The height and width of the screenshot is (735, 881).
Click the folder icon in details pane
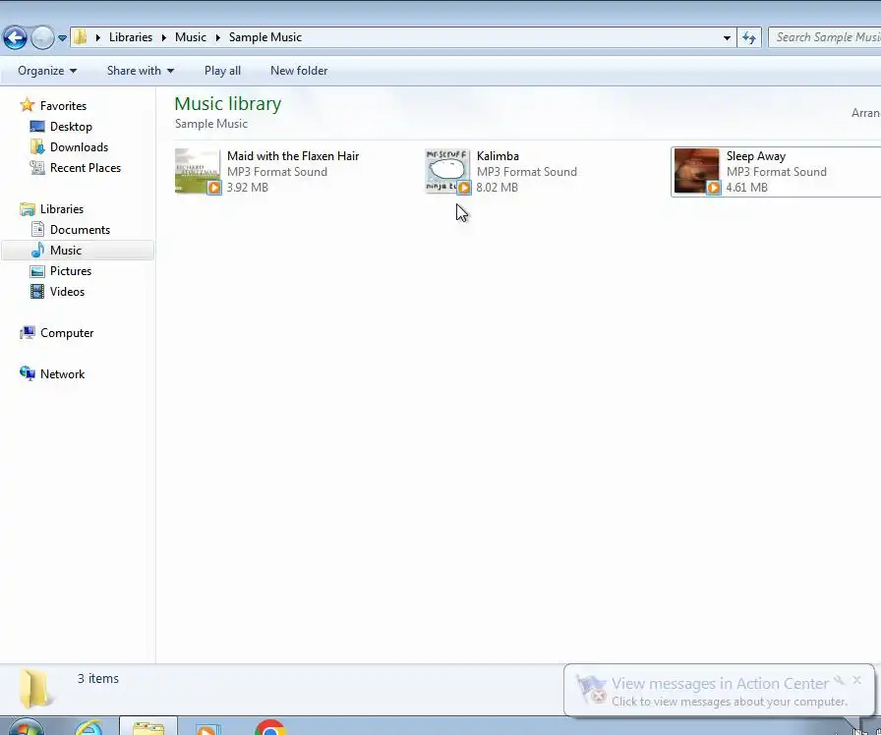34,689
